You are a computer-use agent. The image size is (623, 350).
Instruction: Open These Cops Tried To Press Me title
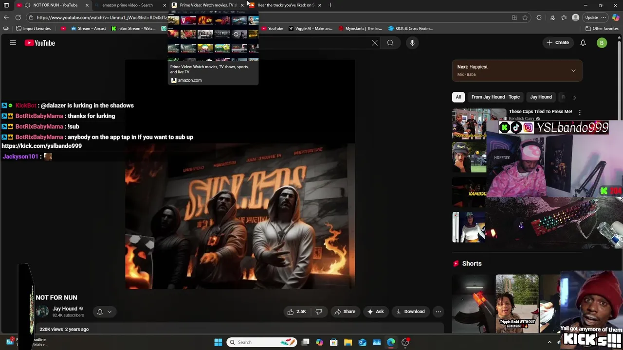click(x=540, y=111)
